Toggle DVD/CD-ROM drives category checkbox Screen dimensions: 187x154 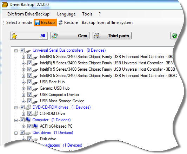[22, 107]
